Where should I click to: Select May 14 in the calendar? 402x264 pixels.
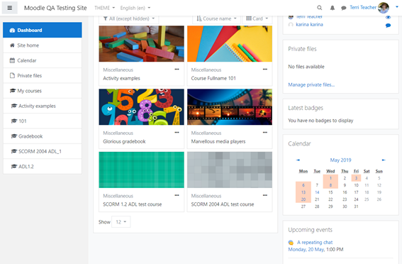pyautogui.click(x=317, y=192)
